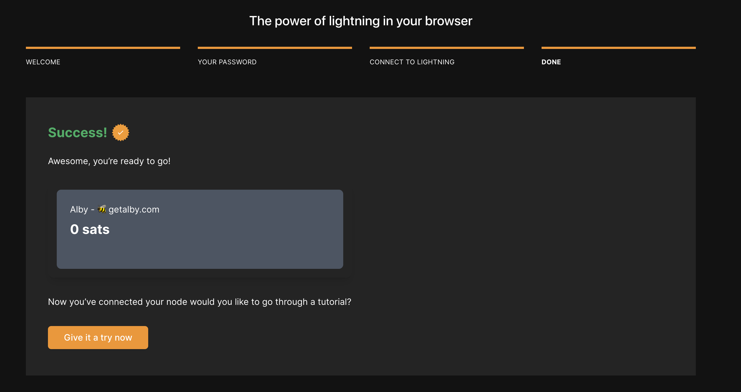The image size is (741, 392).
Task: Click the Awesome, you're ready to go text
Action: tap(109, 161)
